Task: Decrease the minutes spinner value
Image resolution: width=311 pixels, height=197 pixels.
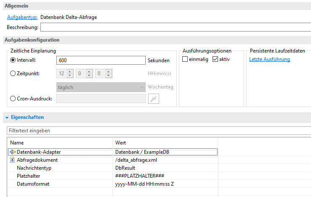Action: click(x=89, y=76)
